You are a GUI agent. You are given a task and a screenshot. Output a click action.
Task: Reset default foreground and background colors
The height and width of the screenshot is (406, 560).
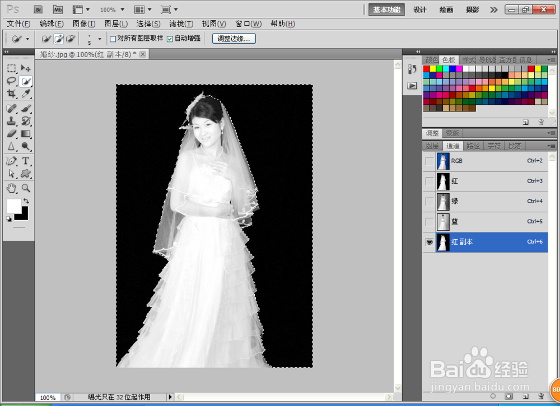tap(9, 218)
